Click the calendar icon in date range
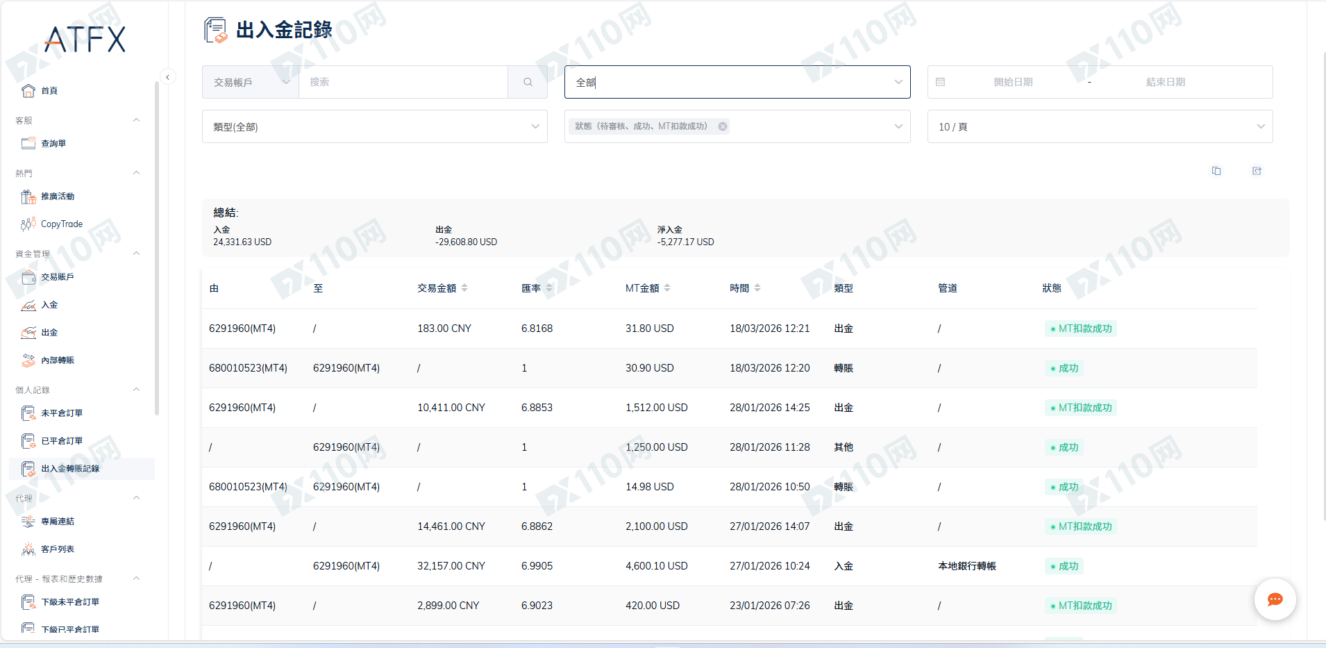 (941, 82)
